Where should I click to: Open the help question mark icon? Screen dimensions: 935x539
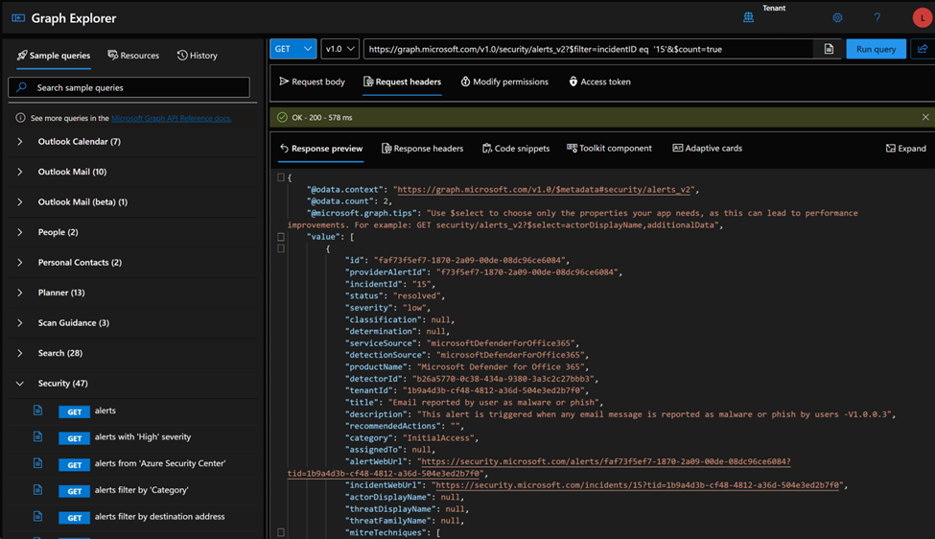(x=877, y=17)
